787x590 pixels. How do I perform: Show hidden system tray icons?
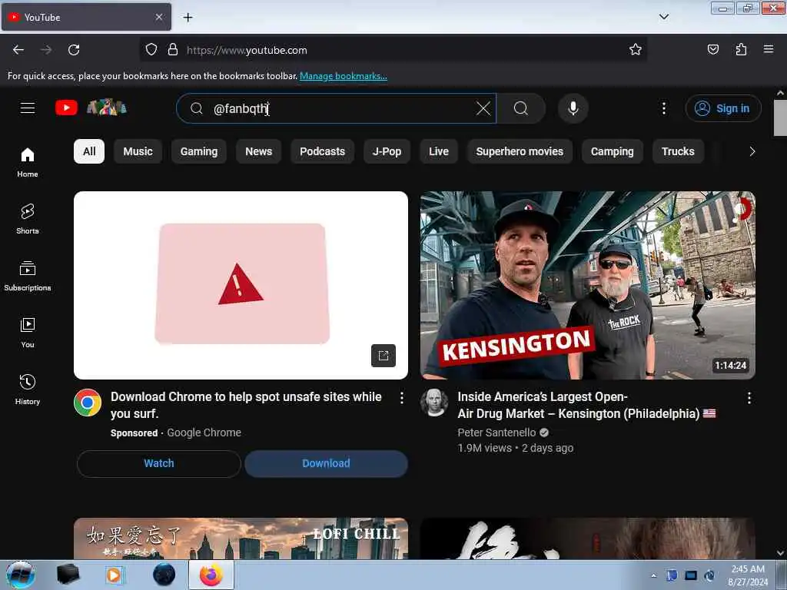[x=653, y=575]
